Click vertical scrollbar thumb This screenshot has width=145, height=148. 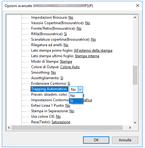(135, 75)
